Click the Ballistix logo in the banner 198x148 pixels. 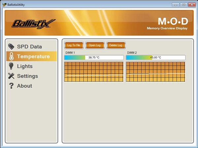point(33,24)
